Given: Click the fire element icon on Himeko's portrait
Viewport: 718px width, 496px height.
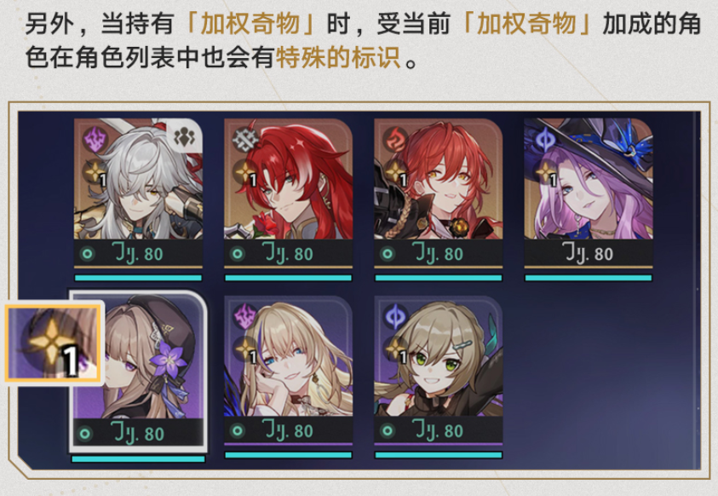Looking at the screenshot, I should coord(394,139).
